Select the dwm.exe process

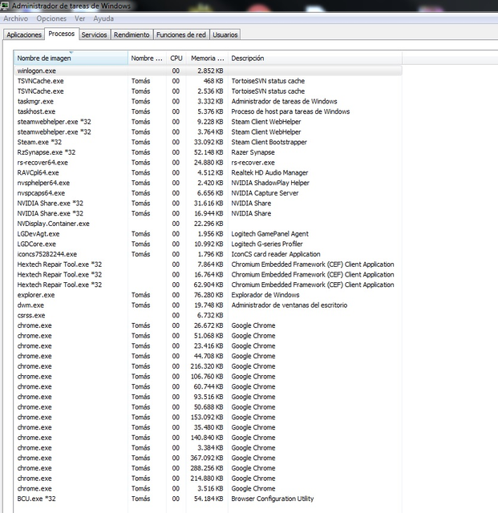[209, 305]
